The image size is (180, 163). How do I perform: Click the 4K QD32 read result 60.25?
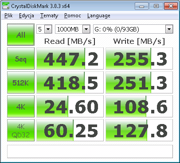(x=70, y=130)
